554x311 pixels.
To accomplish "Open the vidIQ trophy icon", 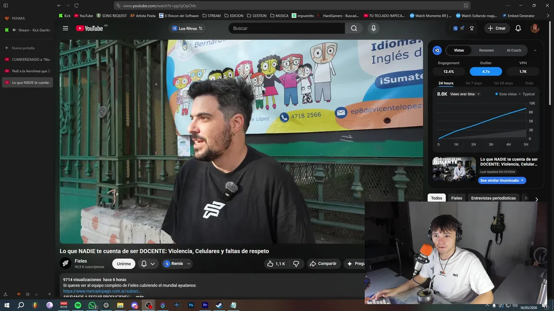I will (x=472, y=29).
